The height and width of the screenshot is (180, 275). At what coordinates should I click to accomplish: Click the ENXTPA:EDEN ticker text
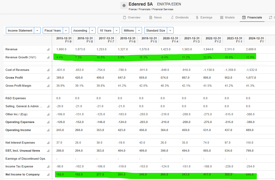coord(169,4)
